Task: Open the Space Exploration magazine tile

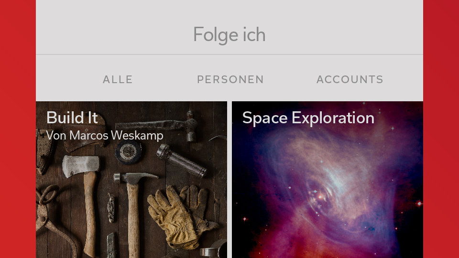Action: (327, 180)
